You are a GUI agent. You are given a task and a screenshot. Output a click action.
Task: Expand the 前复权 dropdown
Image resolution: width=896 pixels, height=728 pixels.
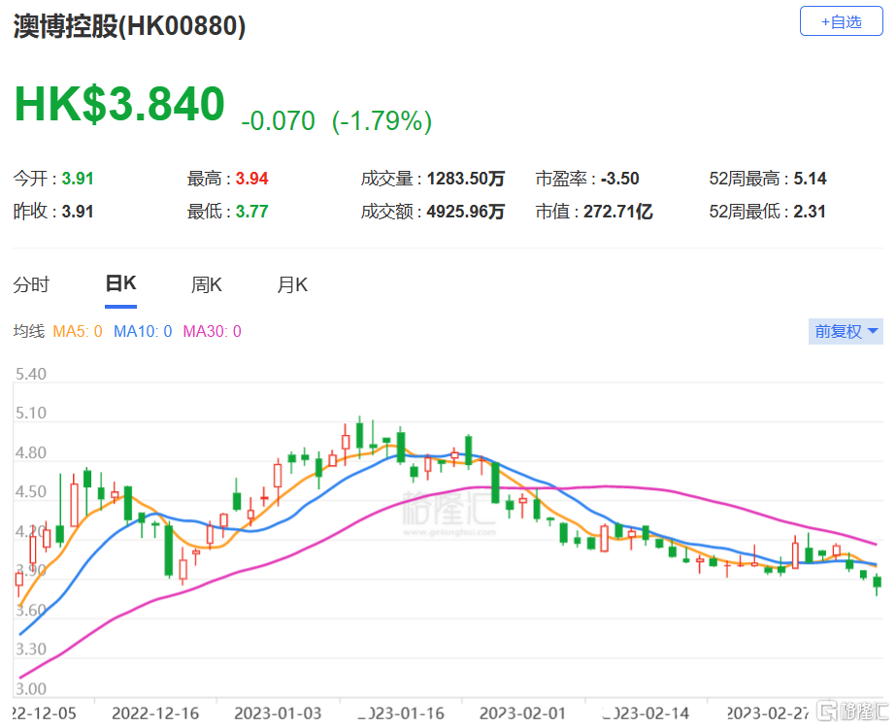tap(846, 331)
